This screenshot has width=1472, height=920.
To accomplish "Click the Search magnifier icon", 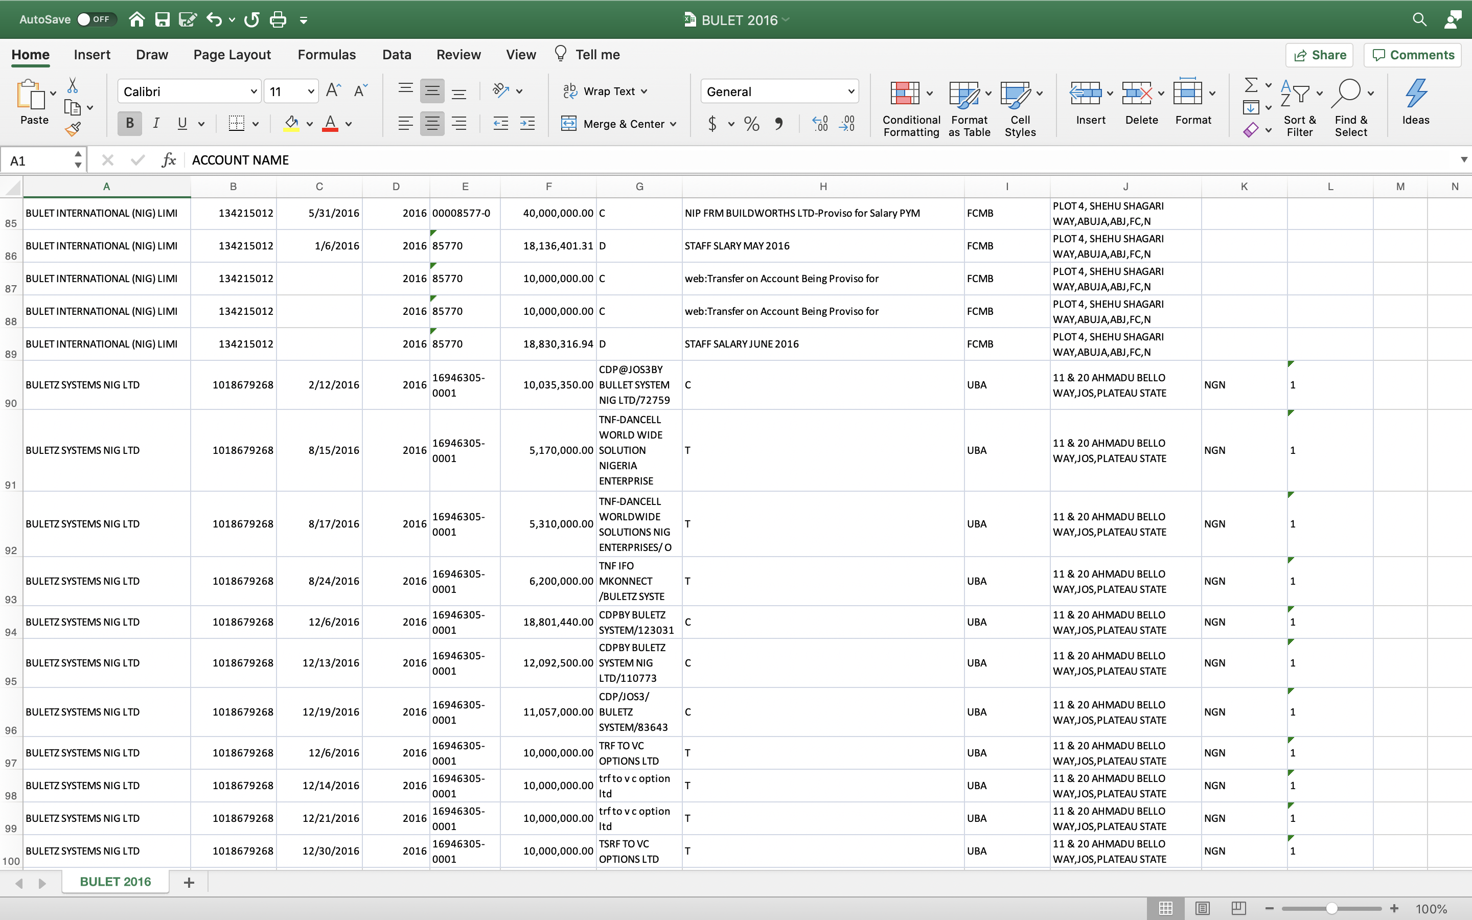I will (1419, 19).
